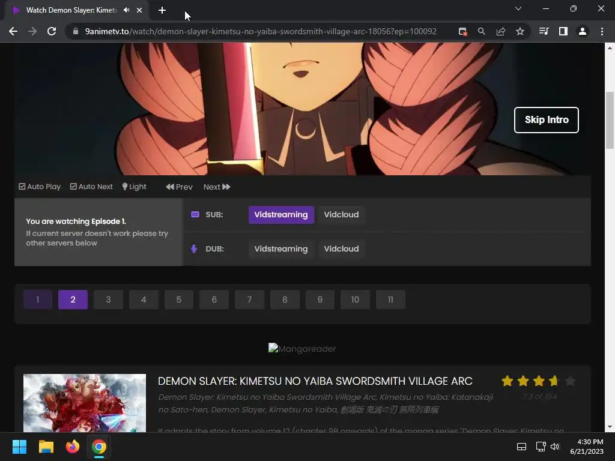Click the page vertical scrollbar thumb
This screenshot has width=615, height=461.
(610, 120)
